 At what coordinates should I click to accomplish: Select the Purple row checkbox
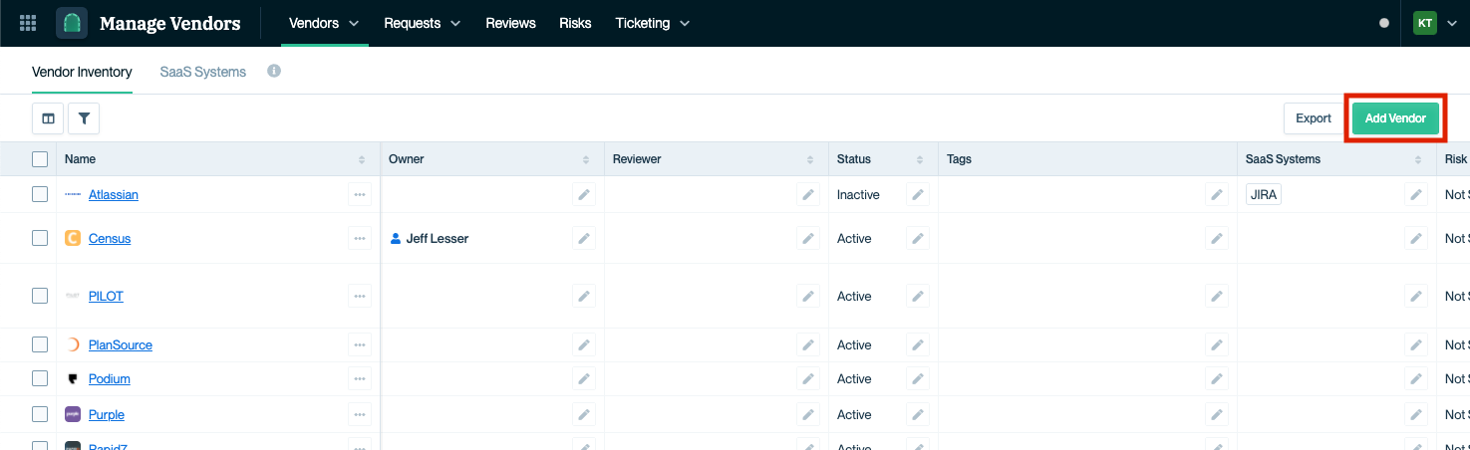pyautogui.click(x=40, y=414)
